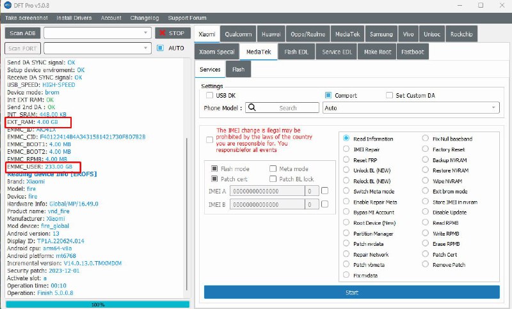The image size is (512, 309).
Task: Select Exit brom mode option
Action: click(425, 191)
